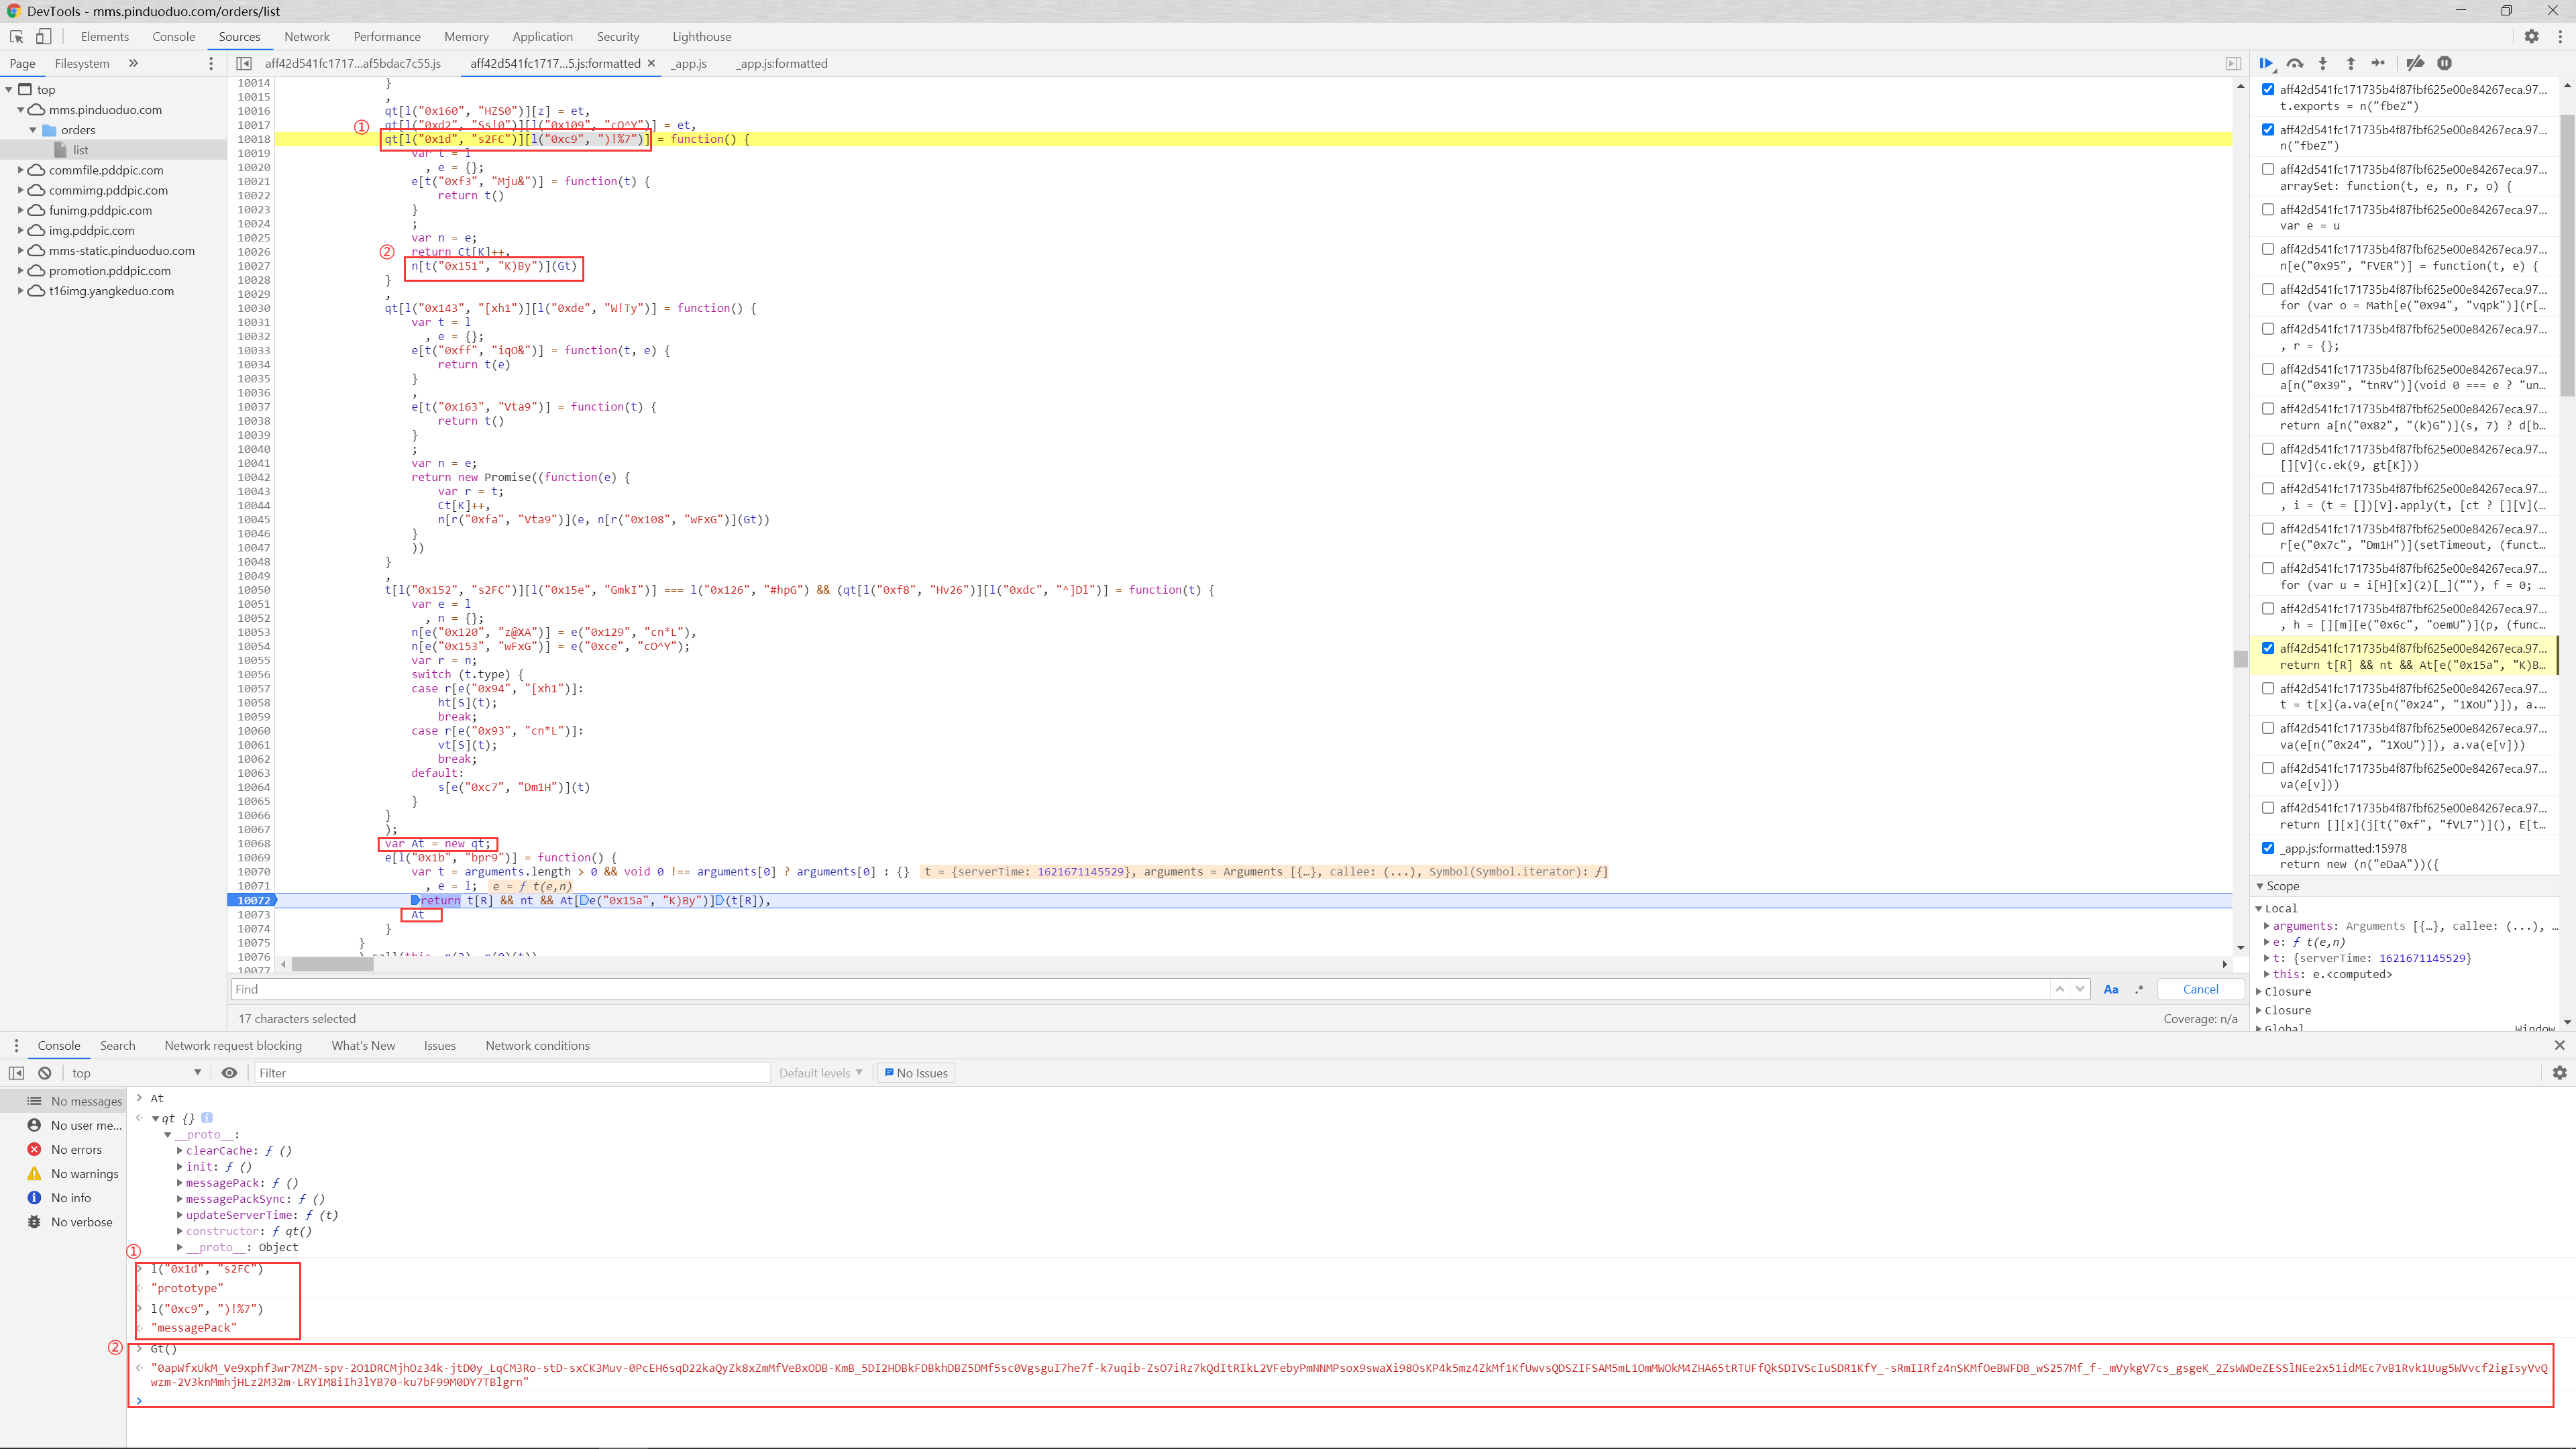Click the Step button in debugger
The width and height of the screenshot is (2576, 1449).
point(2378,63)
